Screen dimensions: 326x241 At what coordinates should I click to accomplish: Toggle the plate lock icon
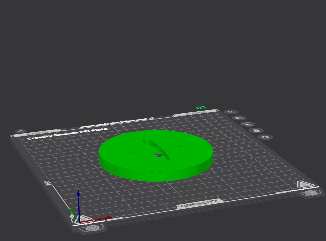point(256,130)
